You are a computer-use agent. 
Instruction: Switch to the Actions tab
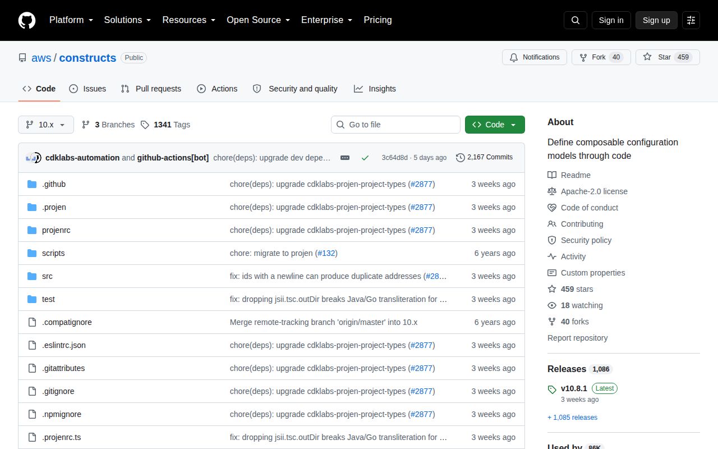[217, 89]
